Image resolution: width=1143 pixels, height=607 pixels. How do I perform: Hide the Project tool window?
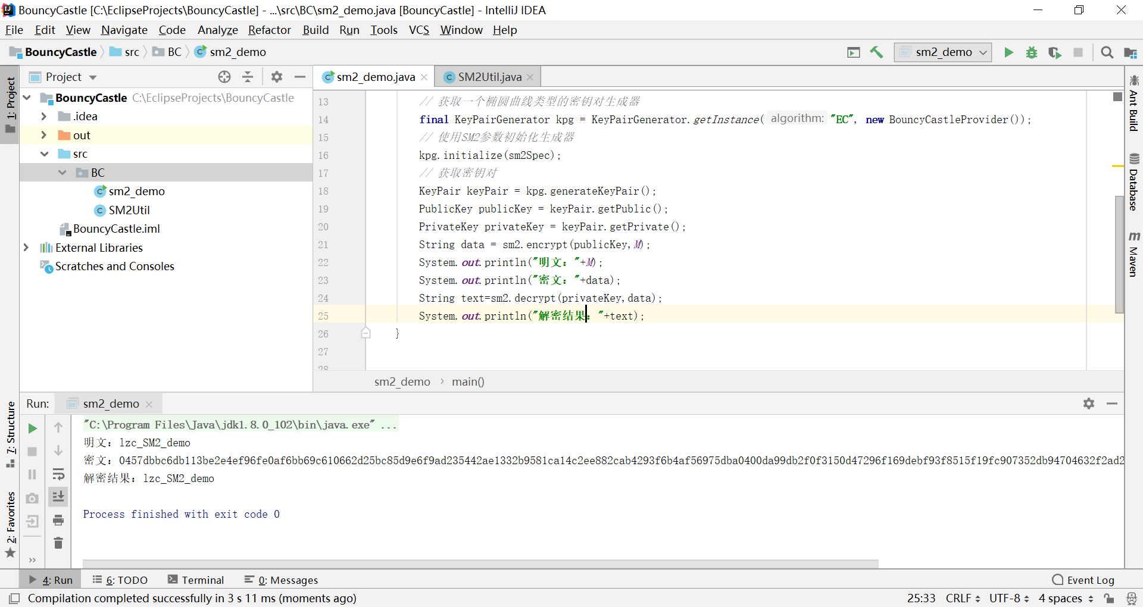click(300, 77)
